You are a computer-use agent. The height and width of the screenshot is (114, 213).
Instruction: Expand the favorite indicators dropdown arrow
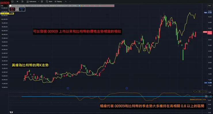39,1
